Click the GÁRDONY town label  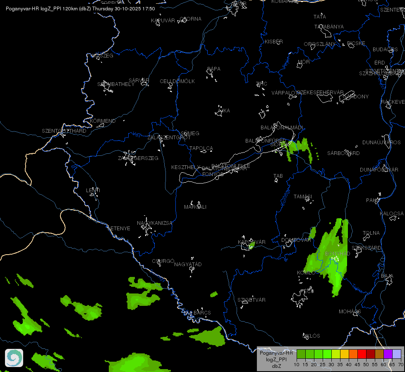[x=356, y=97]
